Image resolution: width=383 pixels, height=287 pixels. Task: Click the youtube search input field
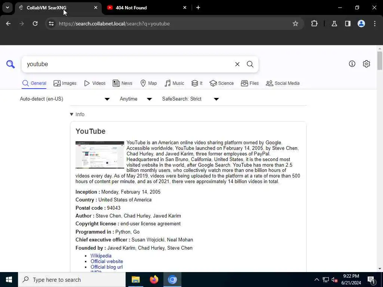[x=128, y=64]
